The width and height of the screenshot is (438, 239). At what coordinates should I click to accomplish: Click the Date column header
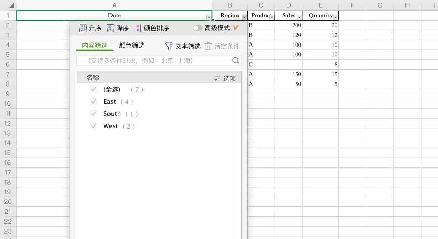point(114,15)
